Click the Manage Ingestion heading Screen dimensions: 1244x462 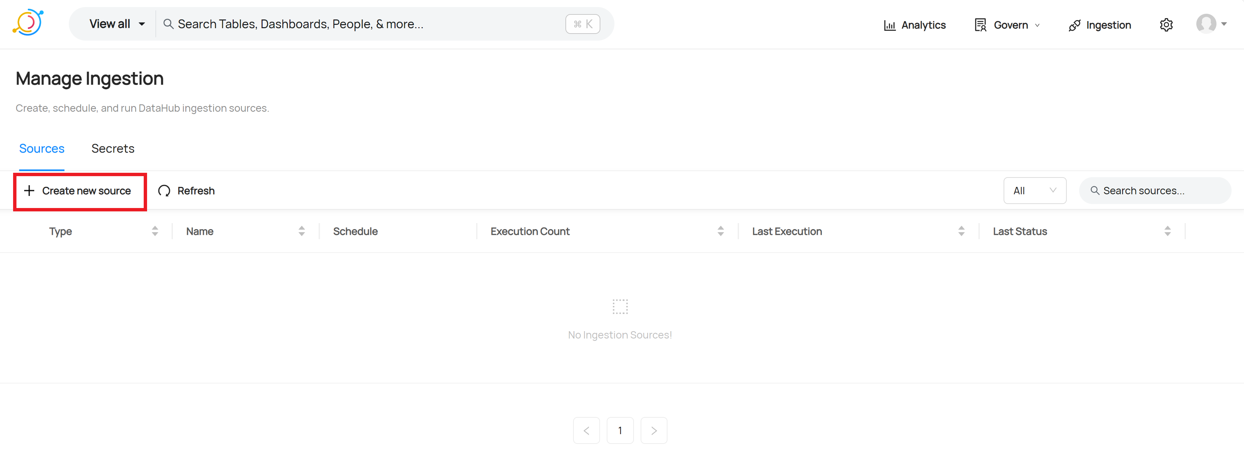pyautogui.click(x=90, y=79)
